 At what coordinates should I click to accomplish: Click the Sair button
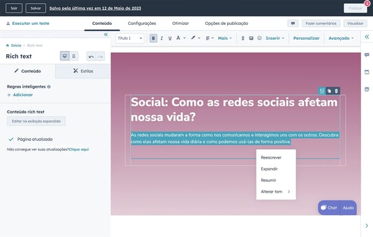(14, 8)
